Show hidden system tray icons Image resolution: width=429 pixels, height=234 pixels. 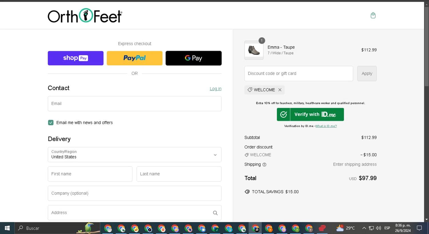click(x=364, y=228)
